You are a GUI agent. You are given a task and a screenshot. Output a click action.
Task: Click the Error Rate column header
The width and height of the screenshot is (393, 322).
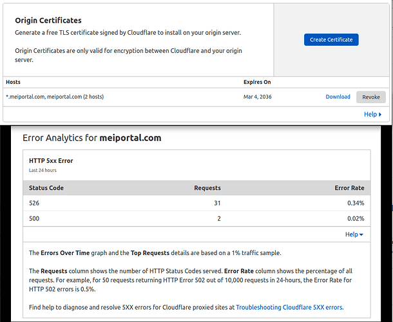coord(349,188)
